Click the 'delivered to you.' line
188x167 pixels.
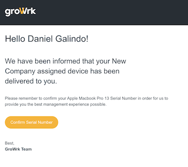[31, 81]
